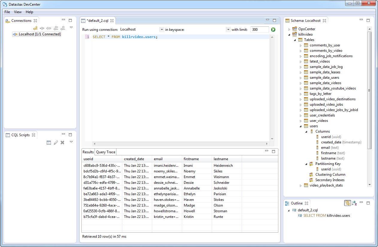
Task: Expand the user_credentials table node
Action: click(x=301, y=115)
